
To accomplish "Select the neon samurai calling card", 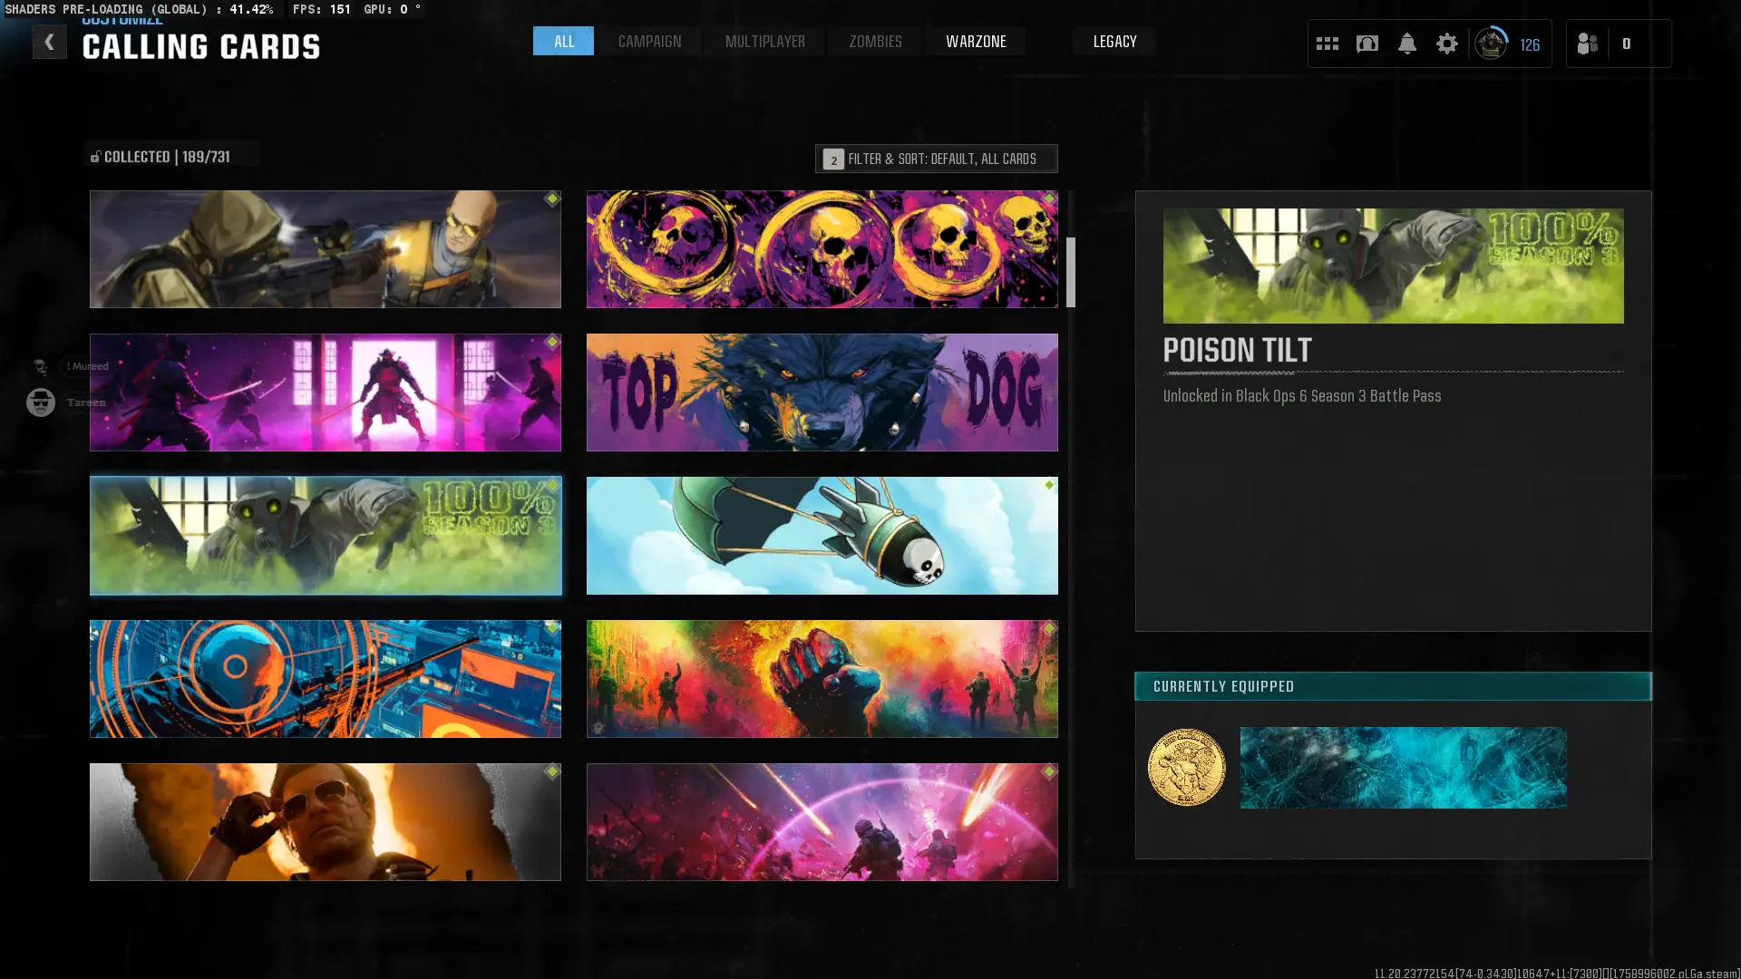I will coord(326,393).
